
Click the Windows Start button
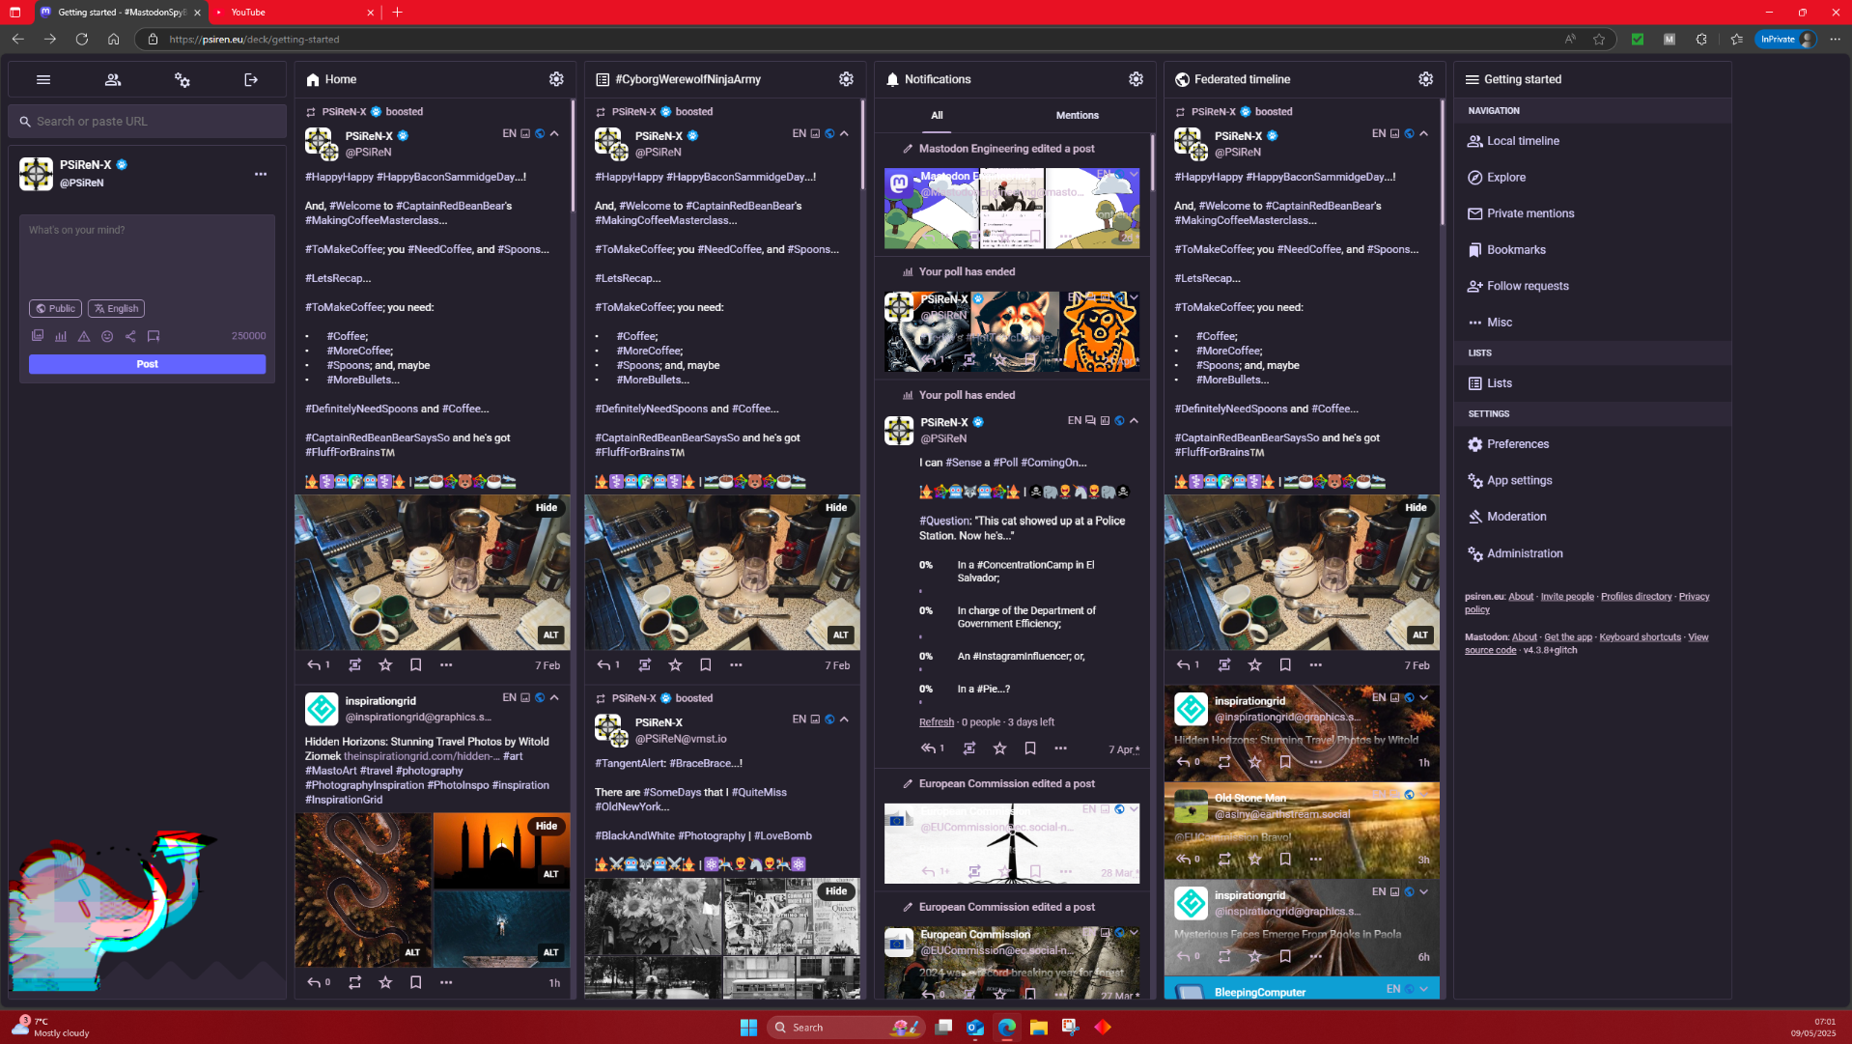[748, 1028]
